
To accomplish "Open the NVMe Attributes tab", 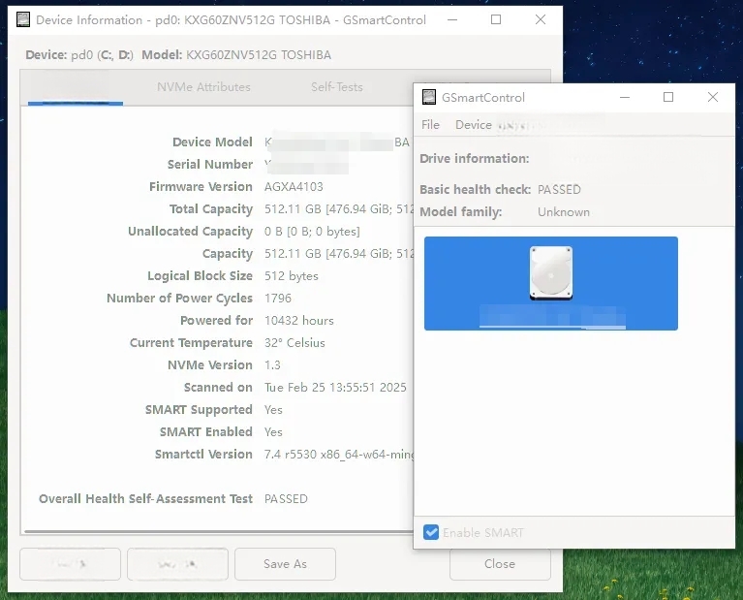I will pos(203,87).
